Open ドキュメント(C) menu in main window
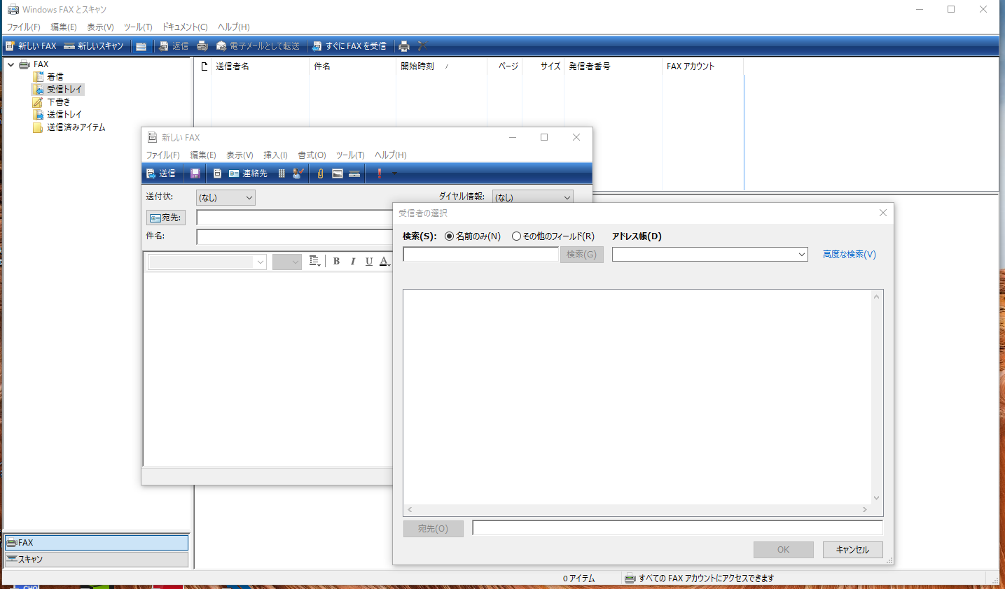Viewport: 1005px width, 589px height. (x=185, y=27)
